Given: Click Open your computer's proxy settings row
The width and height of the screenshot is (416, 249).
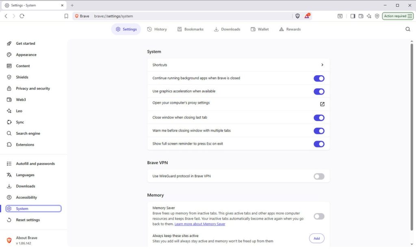Looking at the screenshot, I should [238, 104].
